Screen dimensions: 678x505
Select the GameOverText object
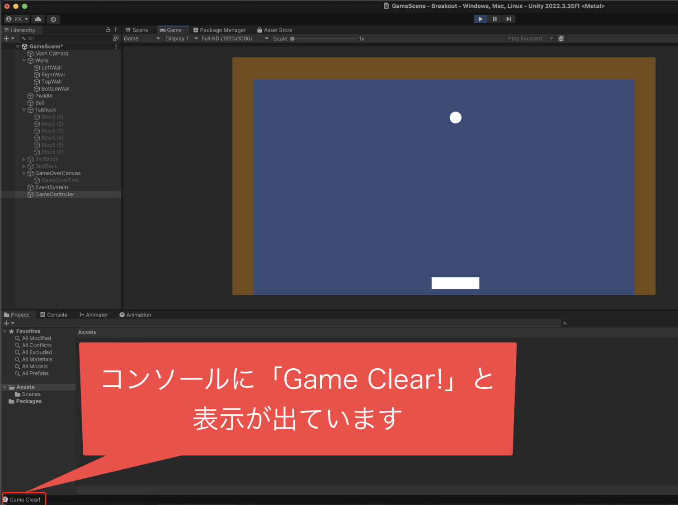tap(56, 181)
